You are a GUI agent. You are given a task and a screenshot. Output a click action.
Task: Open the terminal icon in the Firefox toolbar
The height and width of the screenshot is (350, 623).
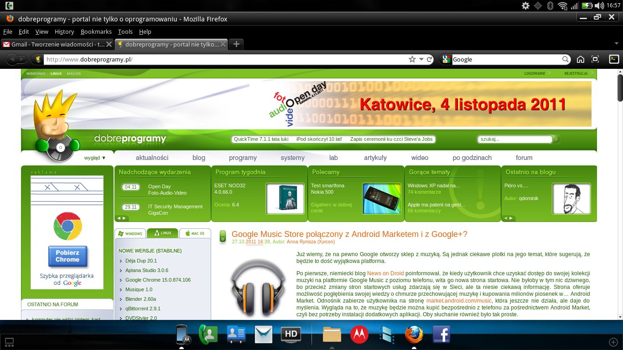click(614, 59)
